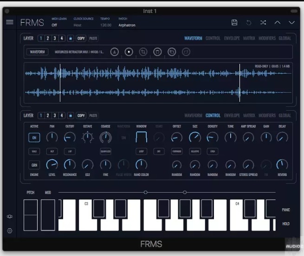Open the FORWARD direction selector under Offset

(177, 151)
